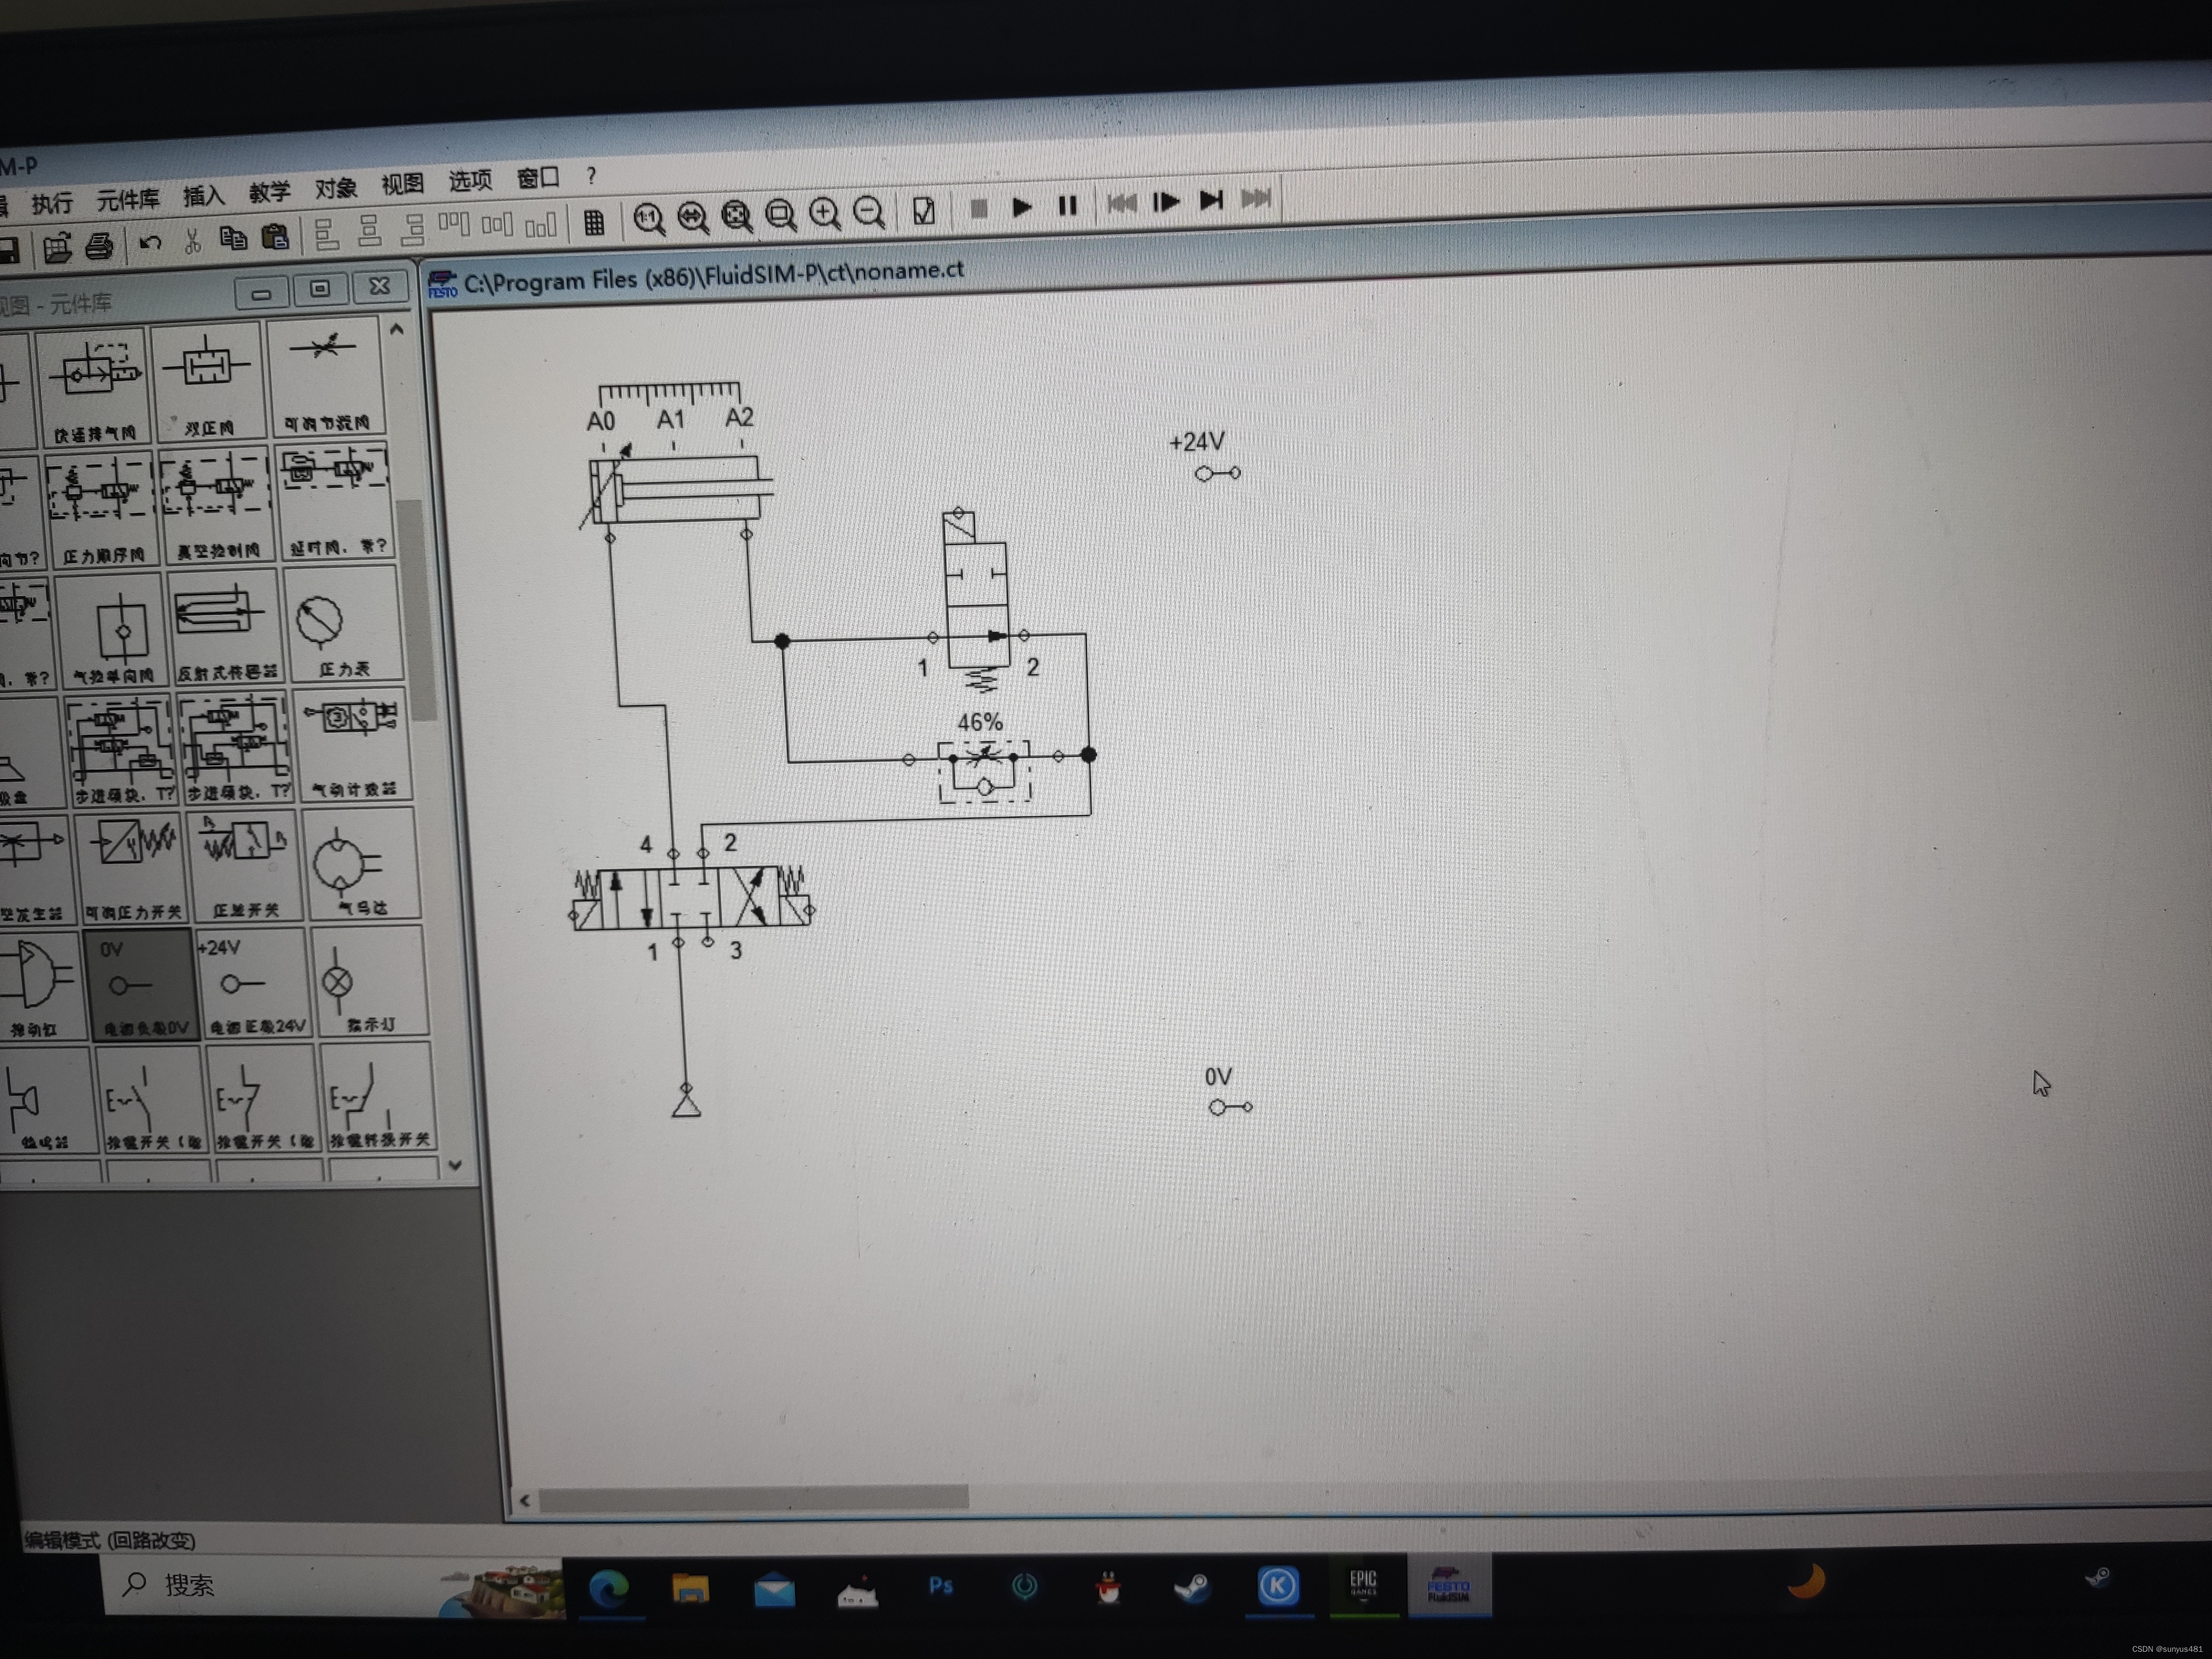Click the canvas horizontal scrollbar thumb
Image resolution: width=2212 pixels, height=1659 pixels.
tap(753, 1497)
